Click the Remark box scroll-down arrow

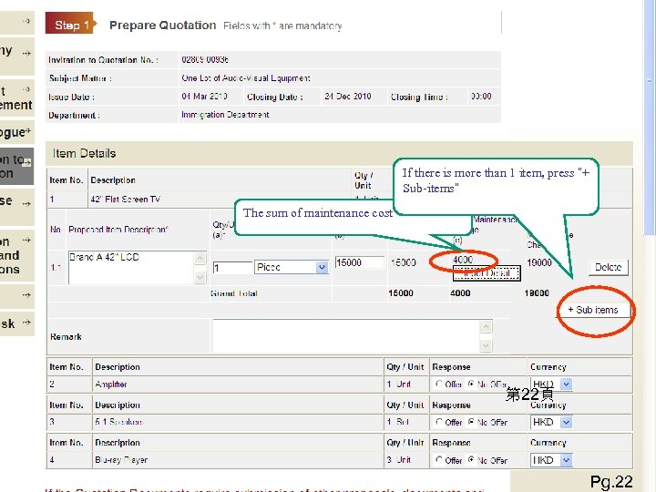coord(486,345)
